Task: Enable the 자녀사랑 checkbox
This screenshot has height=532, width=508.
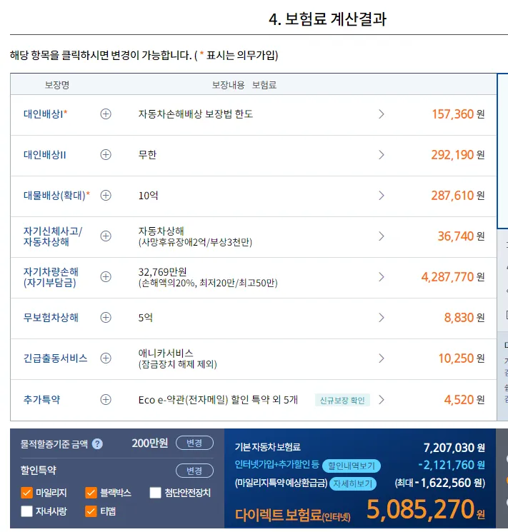Action: pyautogui.click(x=26, y=511)
